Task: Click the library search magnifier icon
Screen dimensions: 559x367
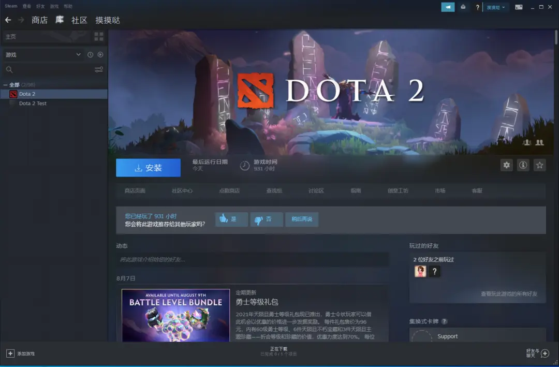Action: [x=9, y=69]
